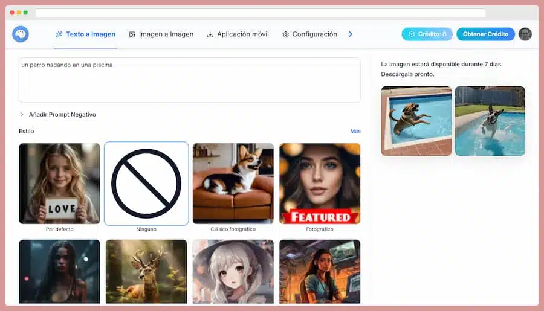The width and height of the screenshot is (544, 311).
Task: Click the Más styles link
Action: (355, 131)
